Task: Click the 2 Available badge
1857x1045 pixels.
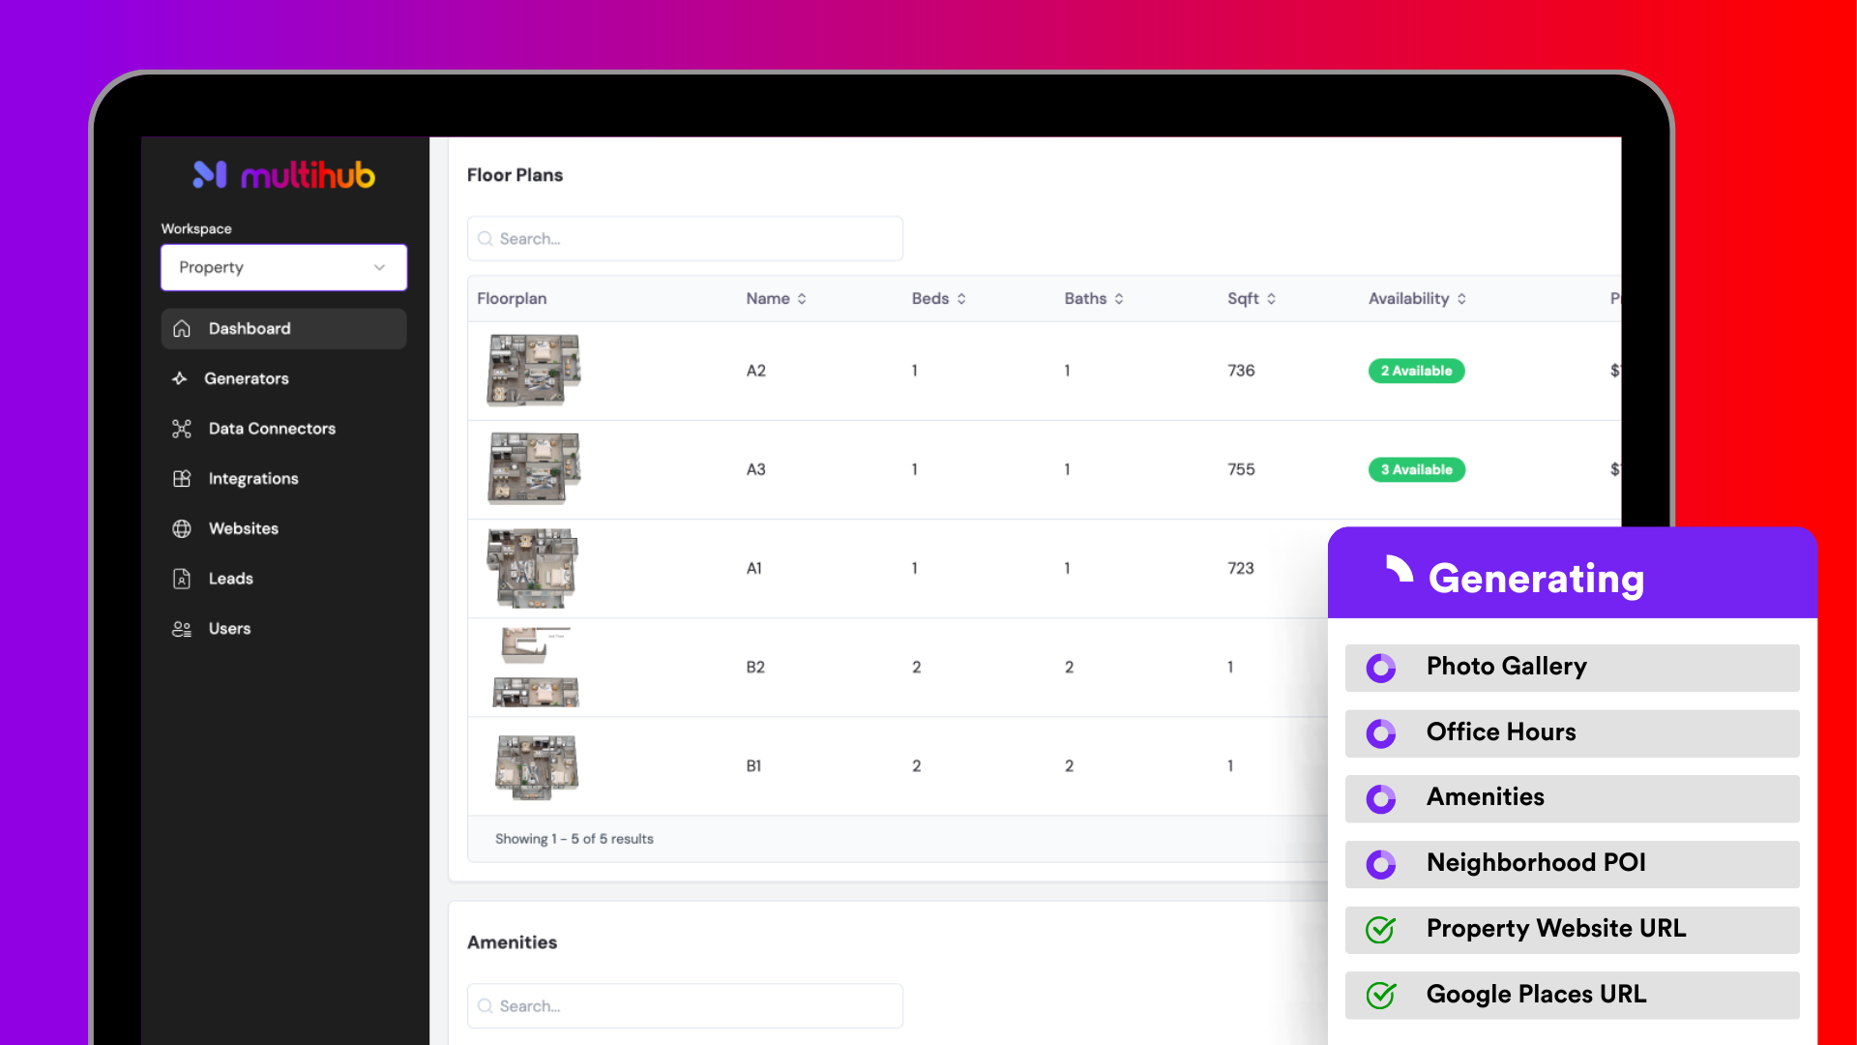Action: pyautogui.click(x=1416, y=371)
